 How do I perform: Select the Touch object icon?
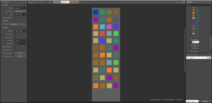tap(193, 36)
